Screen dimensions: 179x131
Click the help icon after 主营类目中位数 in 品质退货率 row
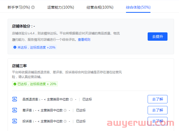[x=71, y=99]
